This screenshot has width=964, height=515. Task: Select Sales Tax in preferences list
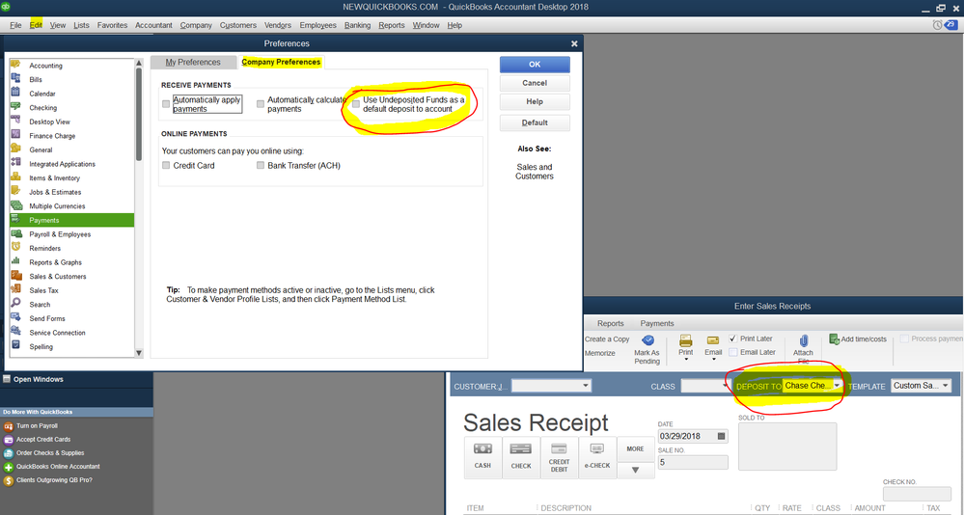point(72,290)
